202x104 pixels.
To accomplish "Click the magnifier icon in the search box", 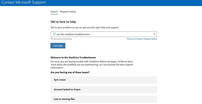I will (x=54, y=34).
